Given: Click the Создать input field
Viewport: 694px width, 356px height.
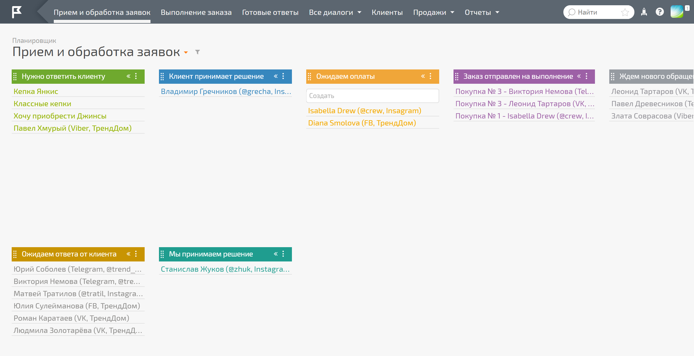Looking at the screenshot, I should coord(373,96).
